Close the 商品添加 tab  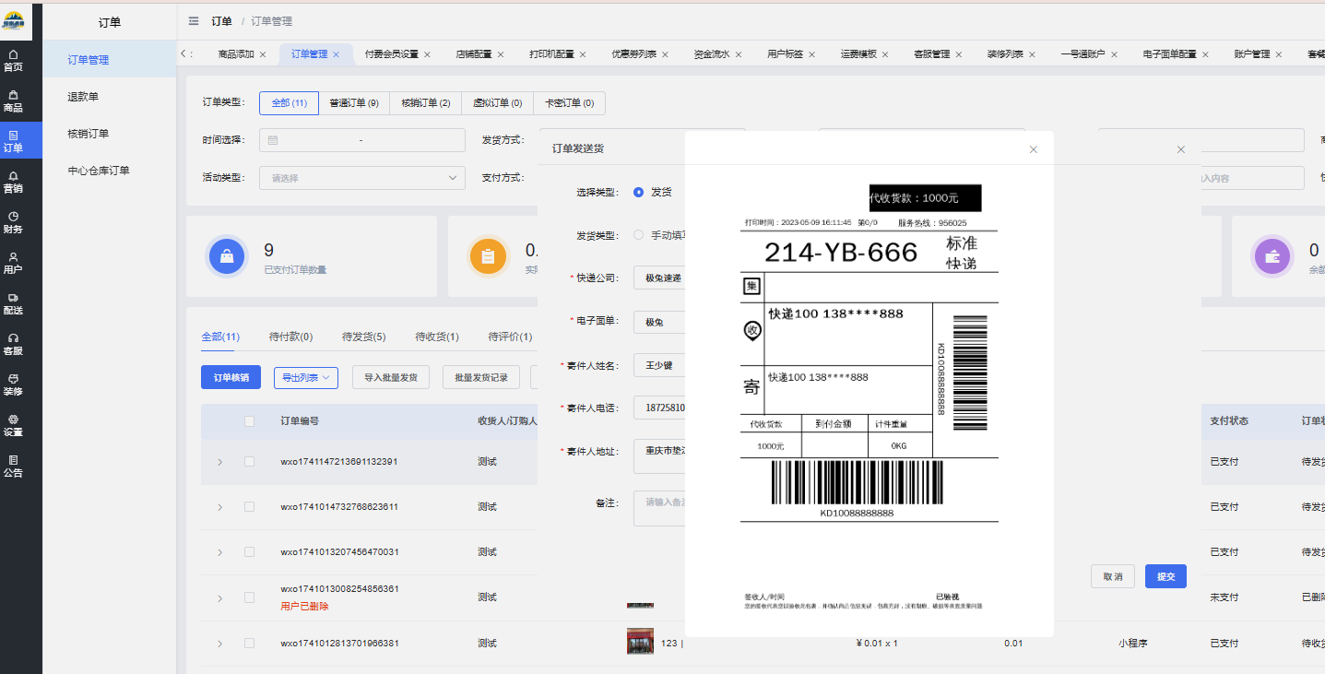point(263,54)
